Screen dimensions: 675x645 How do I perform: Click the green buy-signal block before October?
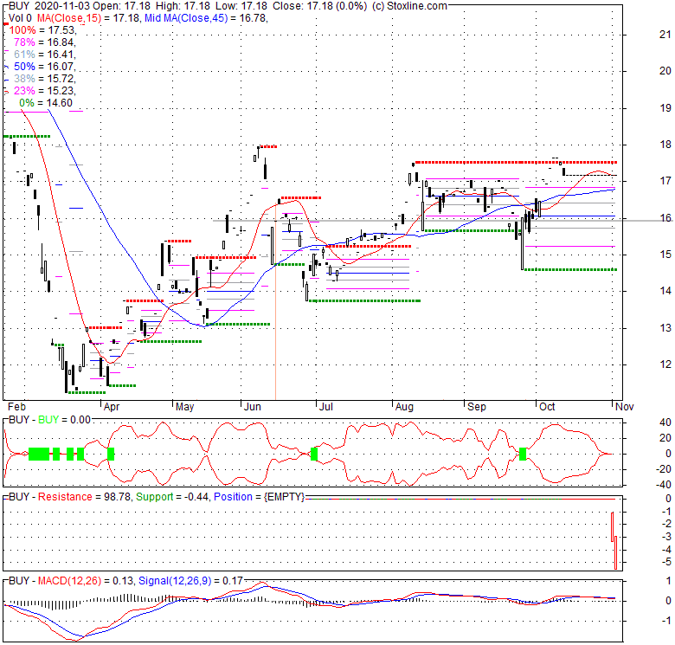pyautogui.click(x=523, y=454)
